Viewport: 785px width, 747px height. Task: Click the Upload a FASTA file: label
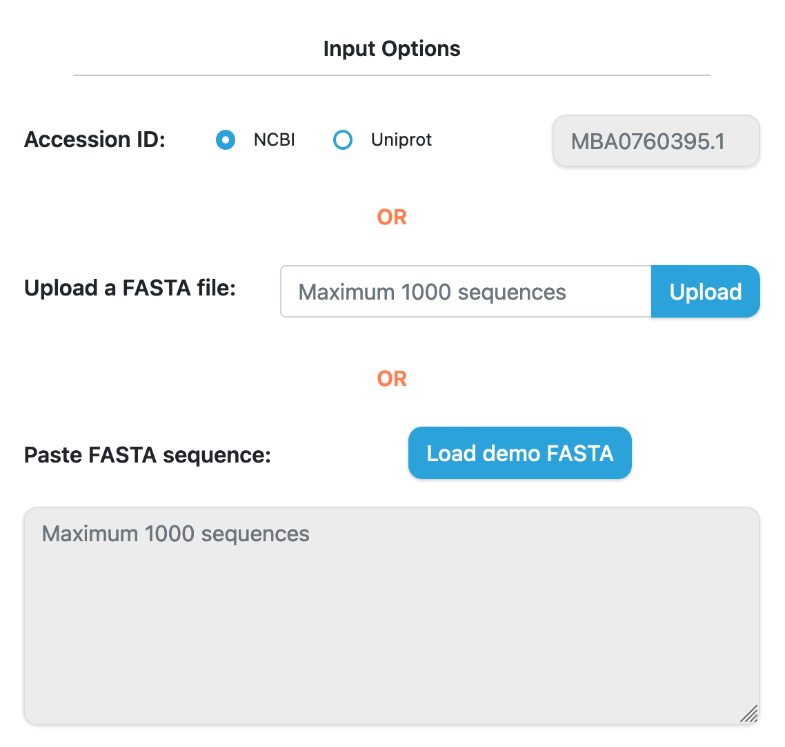130,288
